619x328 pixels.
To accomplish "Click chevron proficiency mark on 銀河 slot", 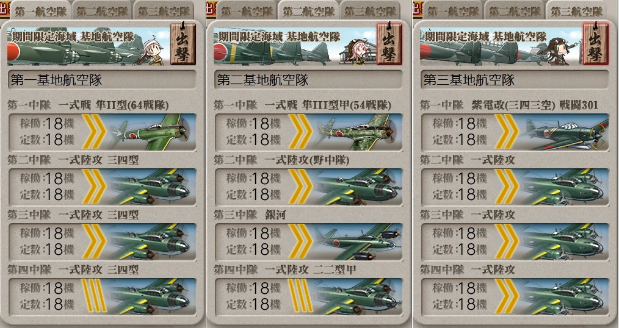I will click(x=300, y=241).
